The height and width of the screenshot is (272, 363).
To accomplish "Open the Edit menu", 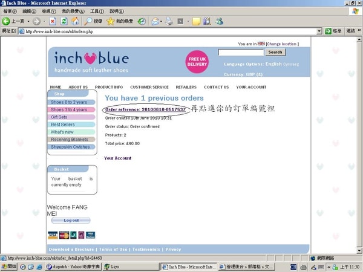I will 29,11.
